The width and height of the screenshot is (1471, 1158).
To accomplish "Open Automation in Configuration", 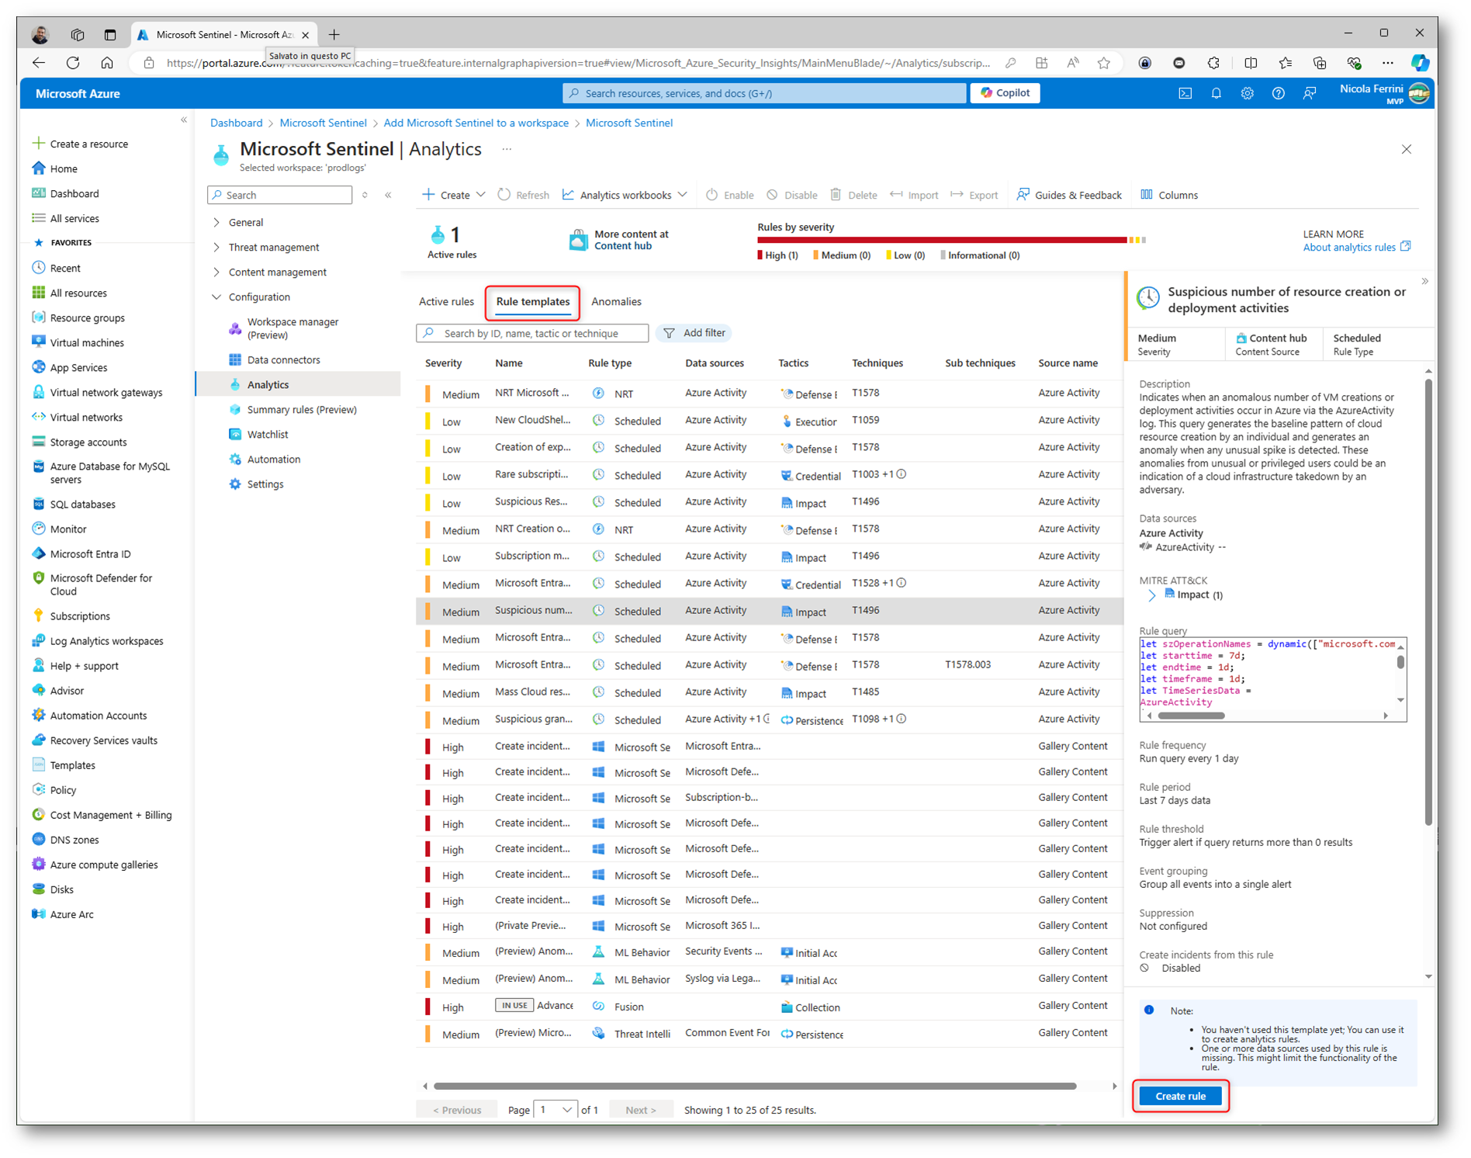I will (273, 459).
